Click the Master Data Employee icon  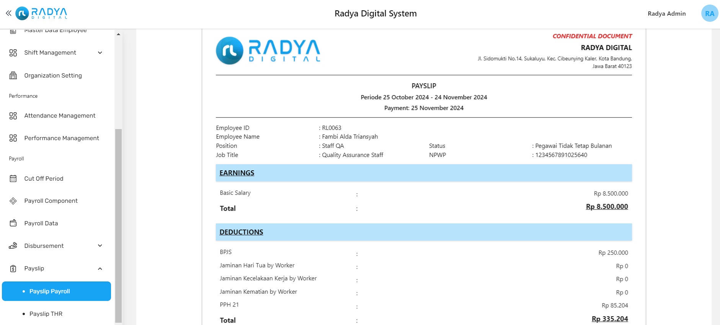point(13,31)
